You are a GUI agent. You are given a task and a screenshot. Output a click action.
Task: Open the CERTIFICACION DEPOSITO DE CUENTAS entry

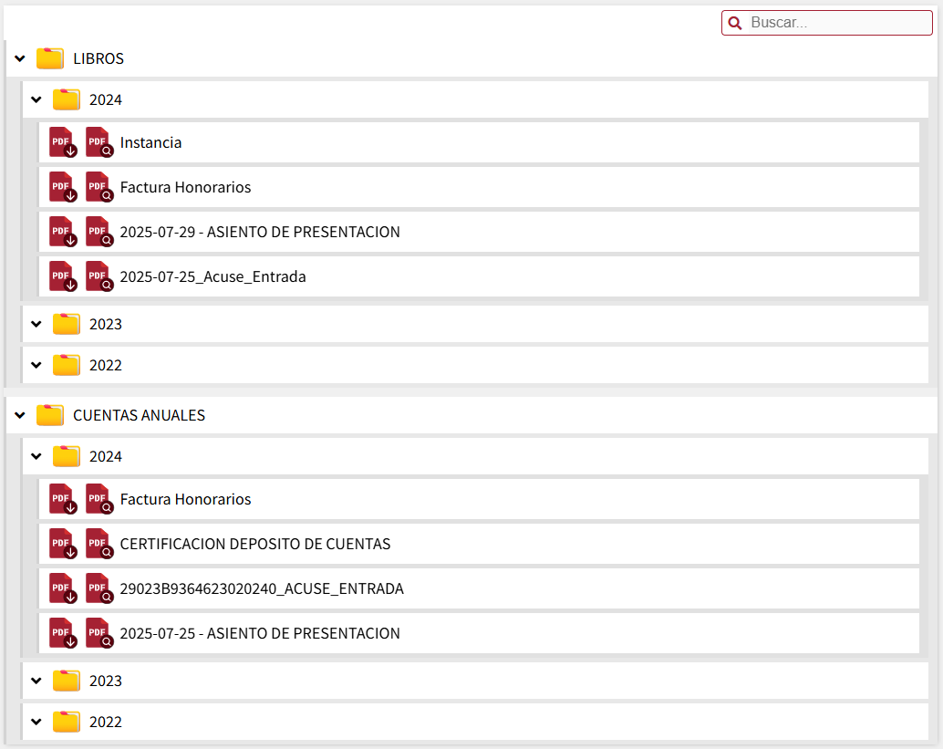[254, 544]
